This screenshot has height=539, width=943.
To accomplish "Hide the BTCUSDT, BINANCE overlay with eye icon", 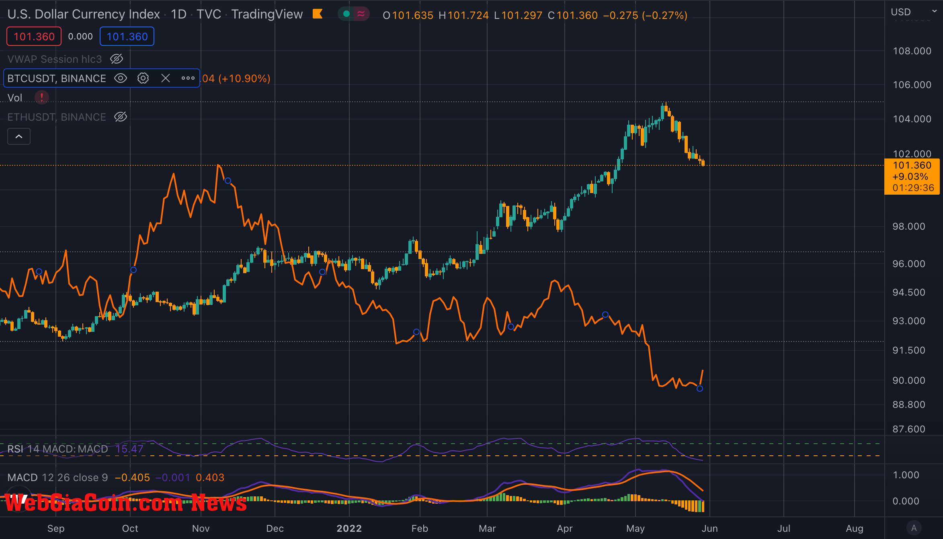I will click(121, 78).
